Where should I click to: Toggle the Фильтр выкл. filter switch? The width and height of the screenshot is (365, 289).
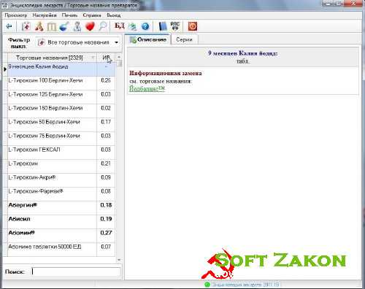click(x=19, y=43)
